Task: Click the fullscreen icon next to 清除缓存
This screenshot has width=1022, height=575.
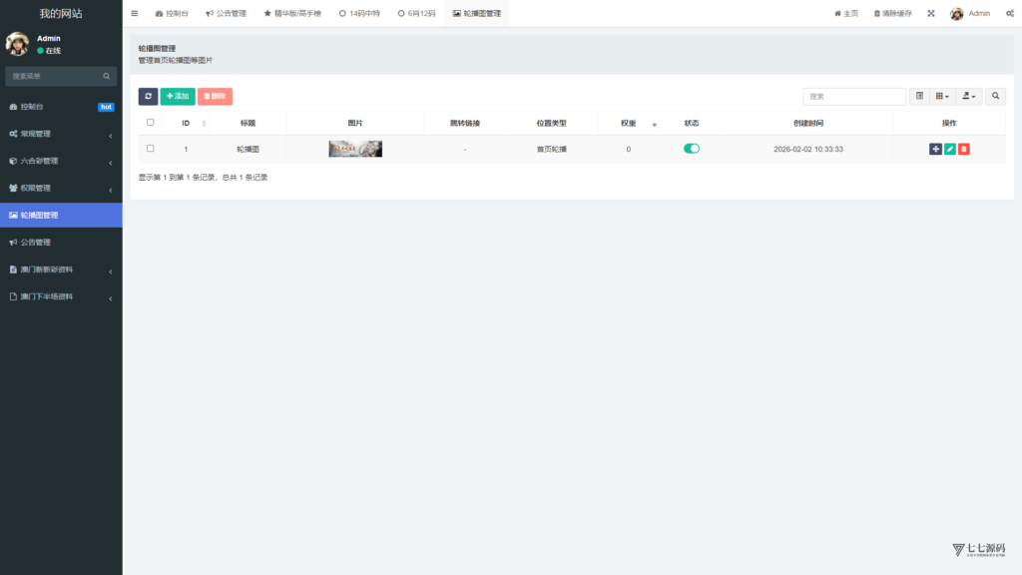Action: tap(930, 13)
